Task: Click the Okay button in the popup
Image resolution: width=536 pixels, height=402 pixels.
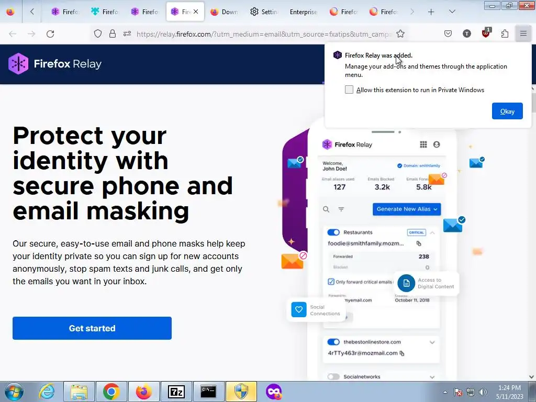Action: pyautogui.click(x=507, y=111)
